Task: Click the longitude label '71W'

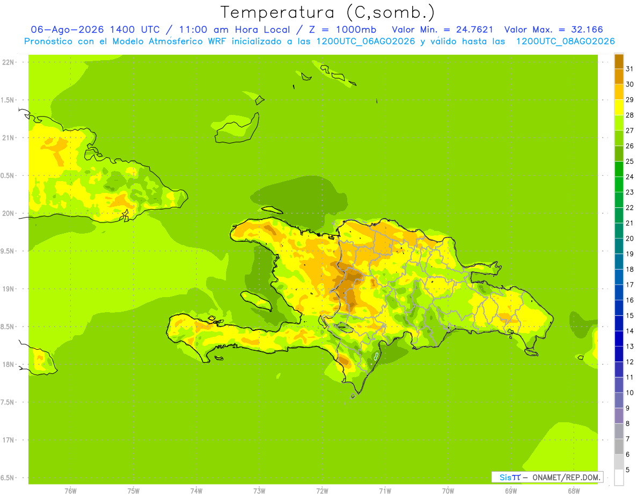Action: coord(385,491)
